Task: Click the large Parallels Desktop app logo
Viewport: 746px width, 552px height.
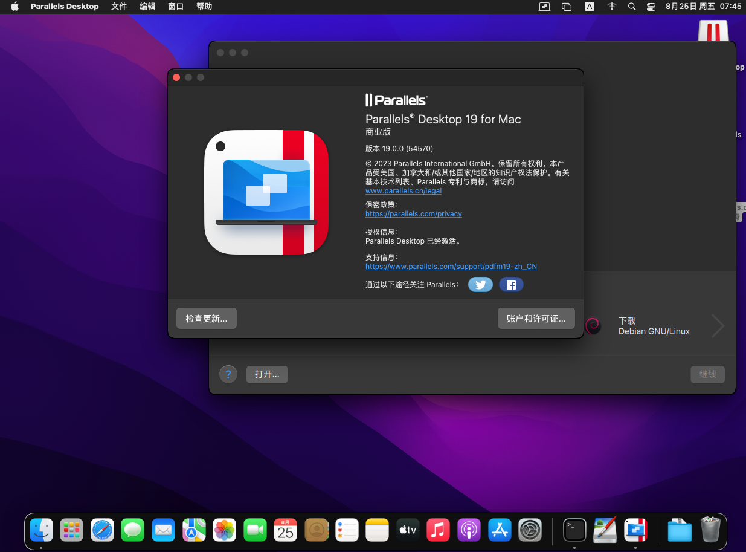Action: point(266,192)
